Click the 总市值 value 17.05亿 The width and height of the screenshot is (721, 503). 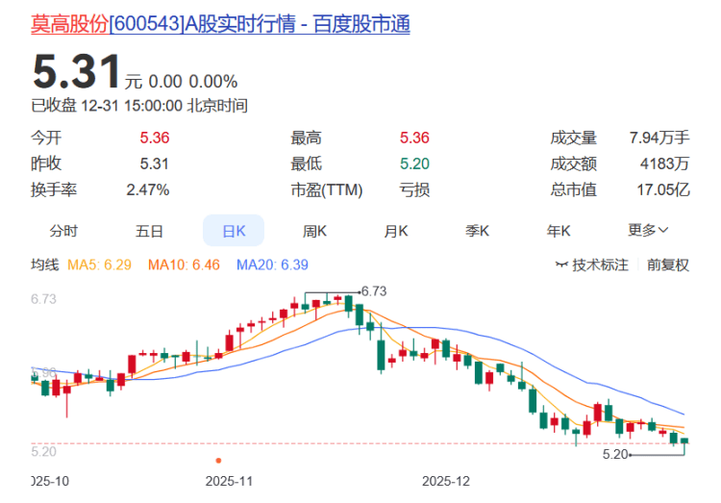[663, 189]
